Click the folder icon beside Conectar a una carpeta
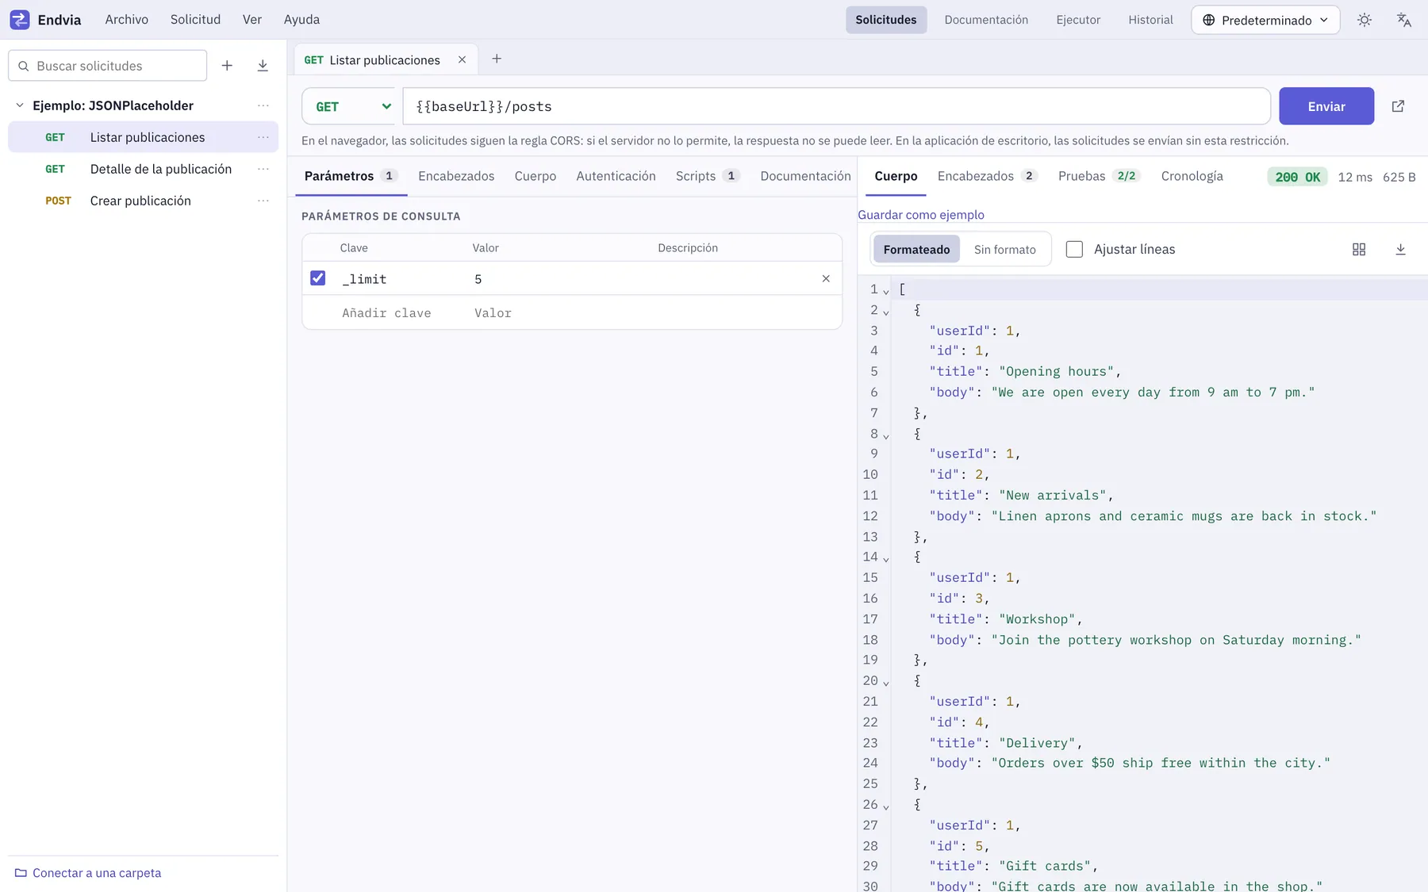This screenshot has height=892, width=1428. pos(21,873)
